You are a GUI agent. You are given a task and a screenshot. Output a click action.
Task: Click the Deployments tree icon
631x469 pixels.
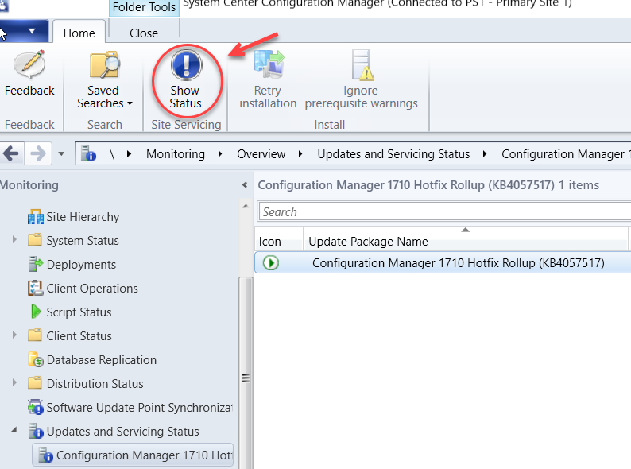click(36, 264)
